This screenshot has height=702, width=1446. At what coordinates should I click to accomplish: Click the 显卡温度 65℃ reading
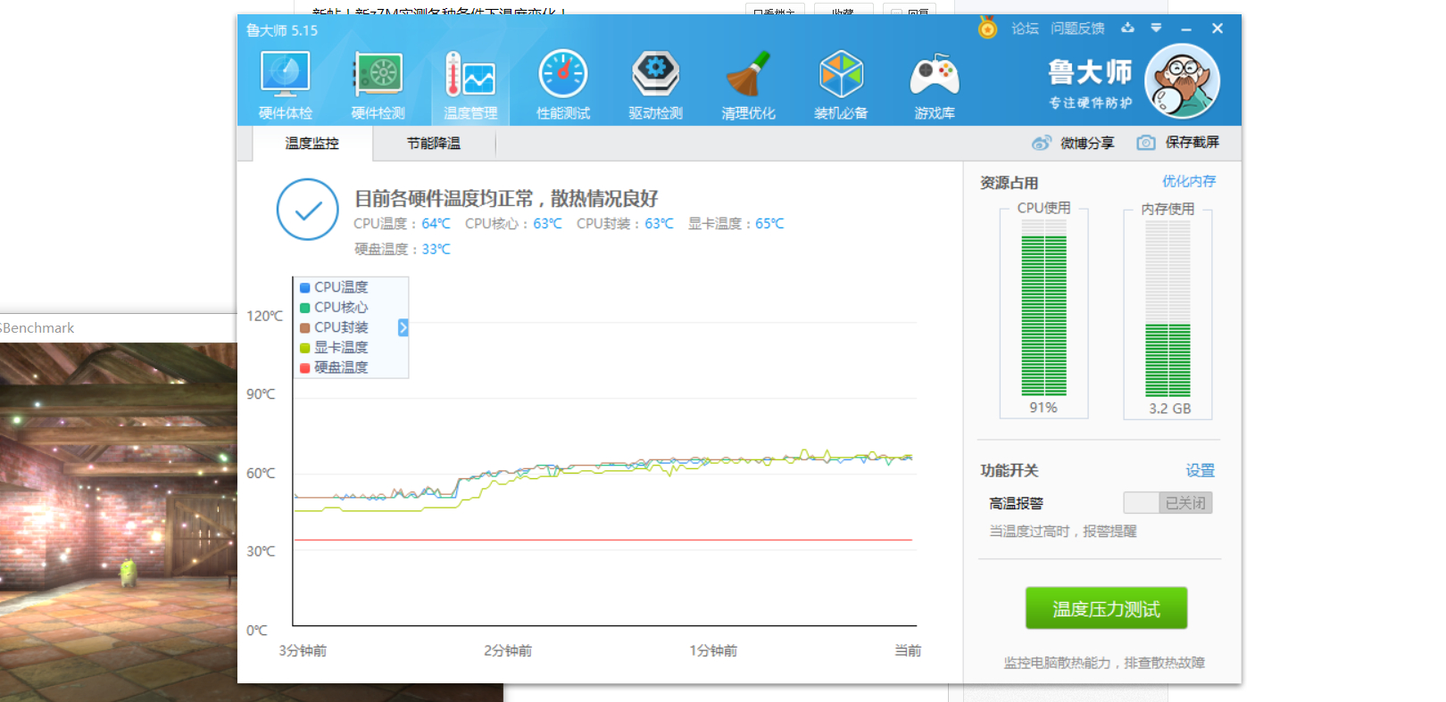735,224
